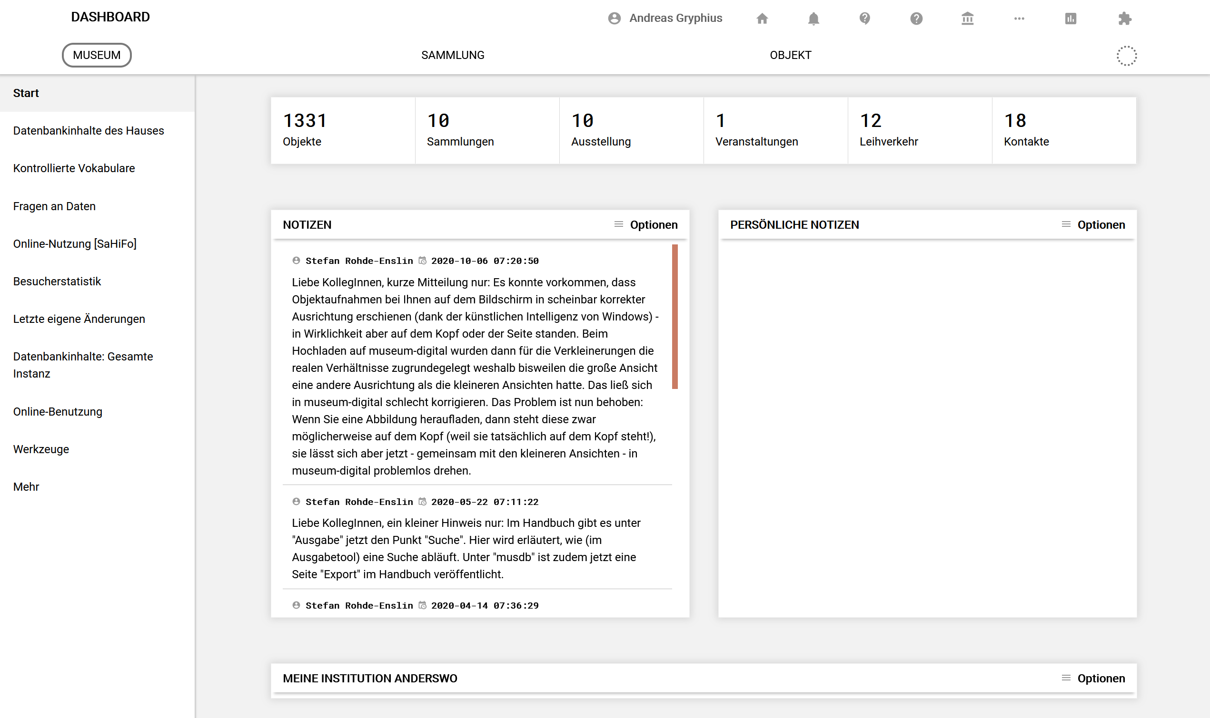Click author icon of 2020-04-14 note

pos(297,605)
